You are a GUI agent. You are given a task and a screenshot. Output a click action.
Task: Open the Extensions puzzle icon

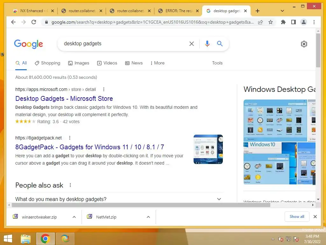click(283, 22)
